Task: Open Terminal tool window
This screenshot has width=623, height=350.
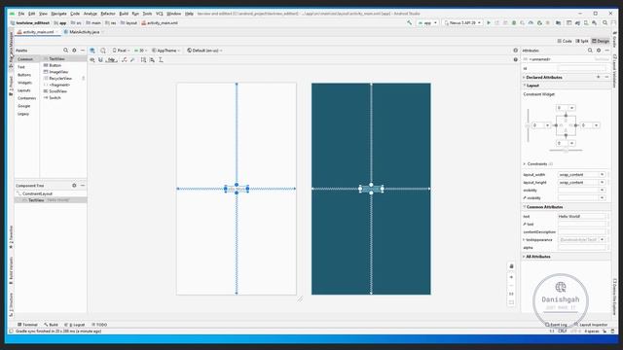Action: tap(27, 325)
